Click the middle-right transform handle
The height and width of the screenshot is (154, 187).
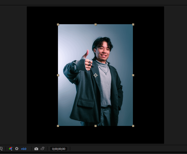tap(133, 75)
